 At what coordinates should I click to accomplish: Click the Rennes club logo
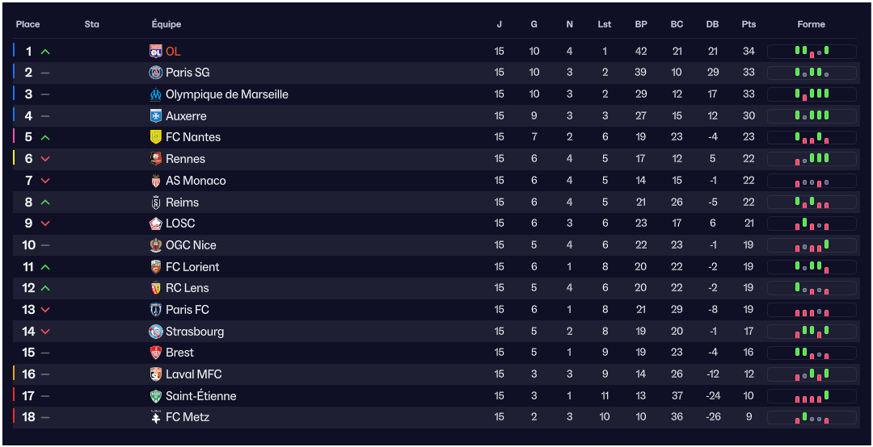click(156, 159)
